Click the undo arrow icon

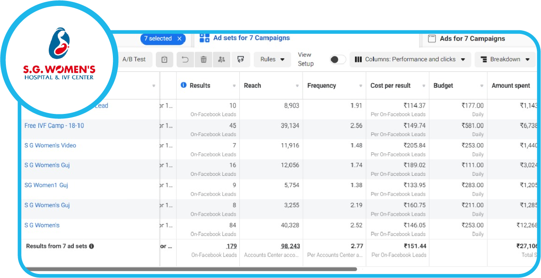click(x=185, y=59)
